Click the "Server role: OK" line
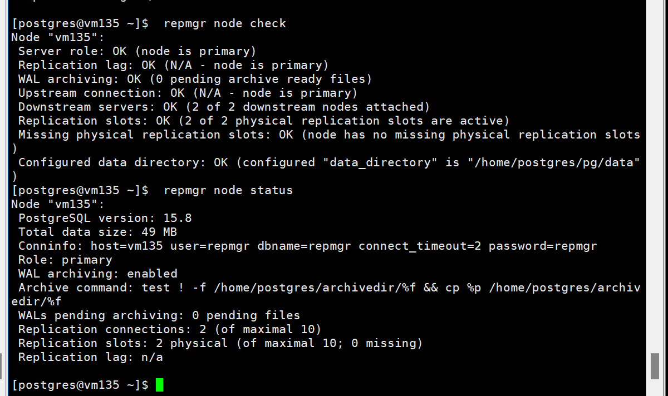Screen dimensions: 668x396 point(137,51)
